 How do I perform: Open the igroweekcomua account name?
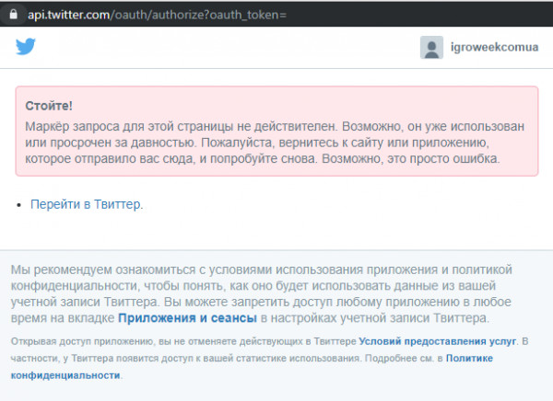pyautogui.click(x=494, y=47)
